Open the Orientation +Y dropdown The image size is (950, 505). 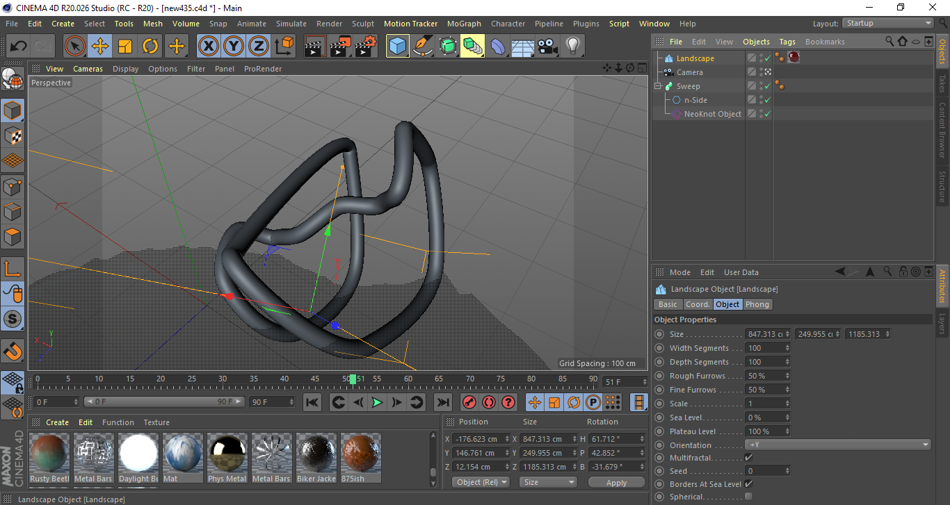tap(838, 445)
